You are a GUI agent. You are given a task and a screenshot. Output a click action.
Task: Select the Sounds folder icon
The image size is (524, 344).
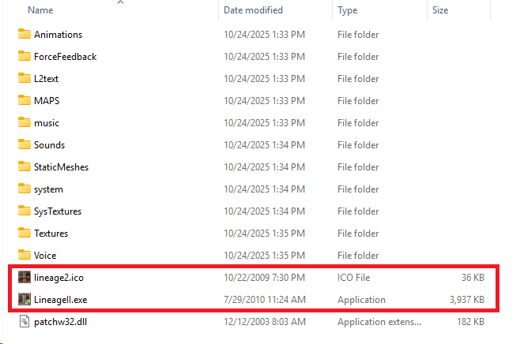24,144
